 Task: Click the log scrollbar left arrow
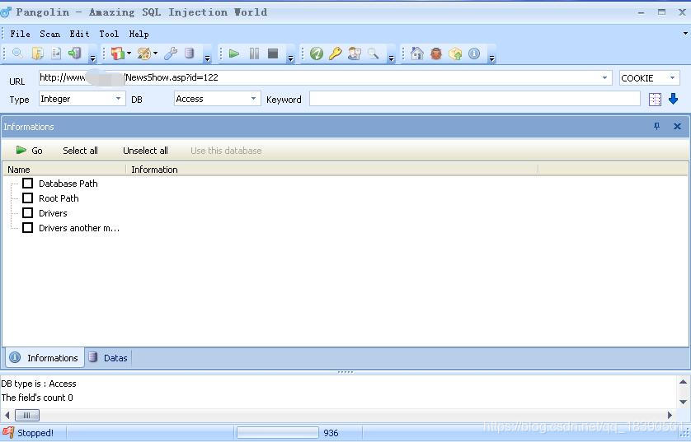[7, 415]
